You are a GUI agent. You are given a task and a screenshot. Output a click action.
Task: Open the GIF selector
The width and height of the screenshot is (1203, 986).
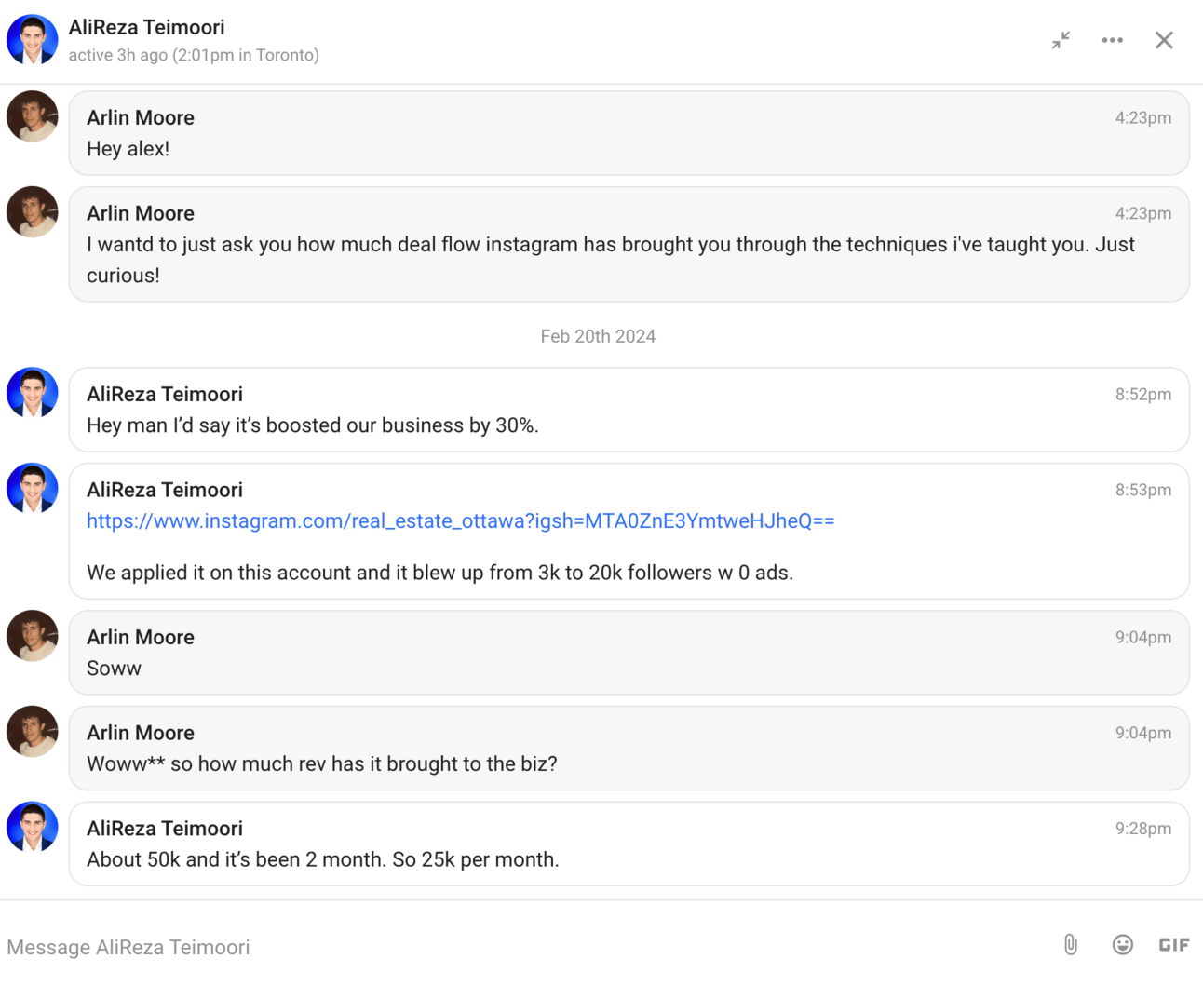[1174, 945]
